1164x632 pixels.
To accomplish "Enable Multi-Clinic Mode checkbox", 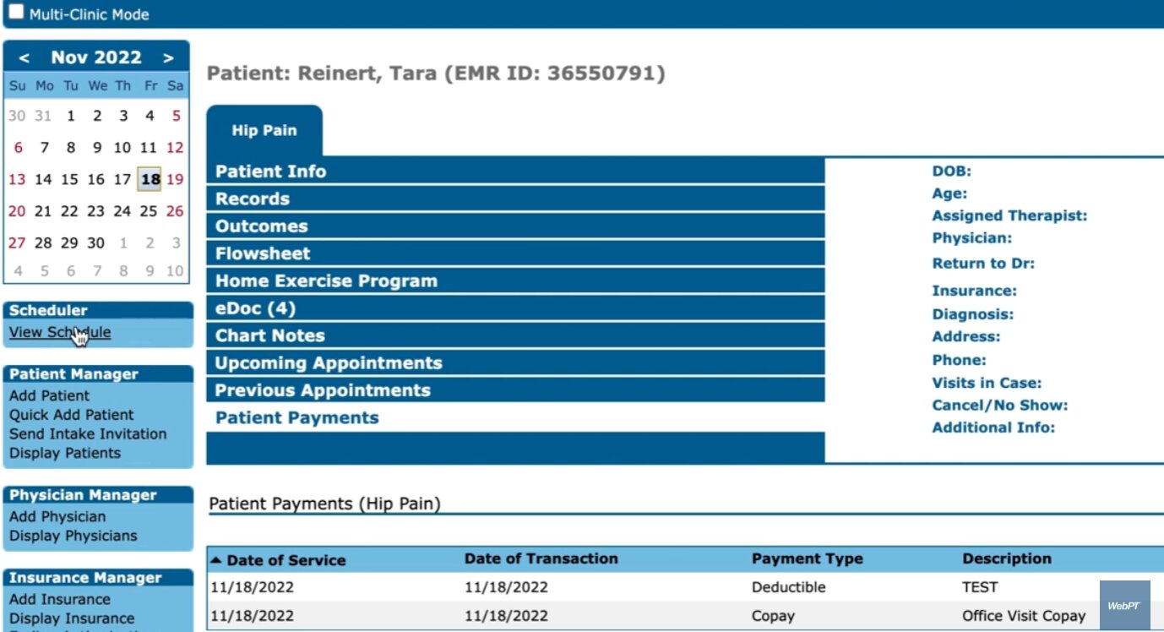I will tap(16, 13).
